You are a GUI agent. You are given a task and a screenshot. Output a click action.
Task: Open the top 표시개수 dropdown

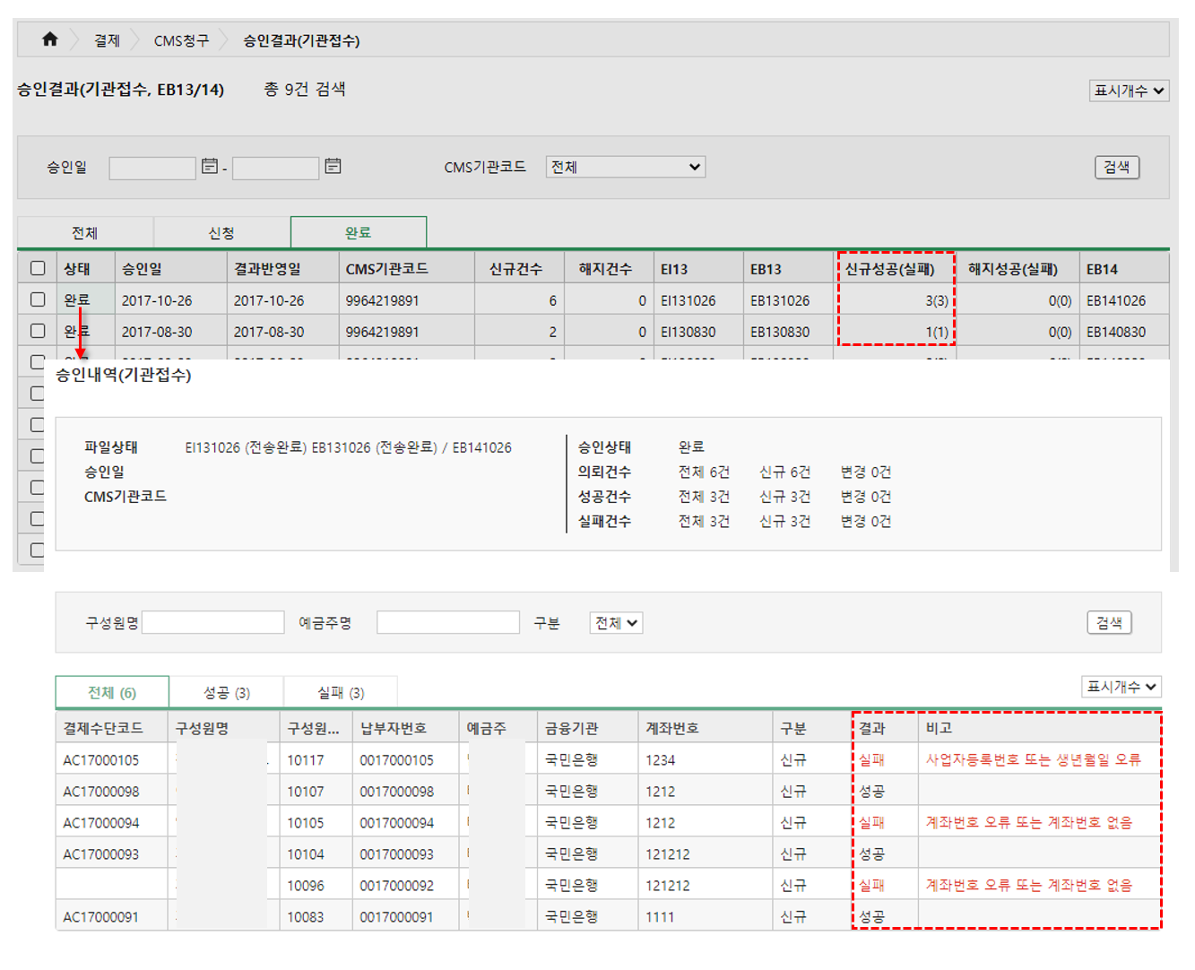(x=1130, y=91)
